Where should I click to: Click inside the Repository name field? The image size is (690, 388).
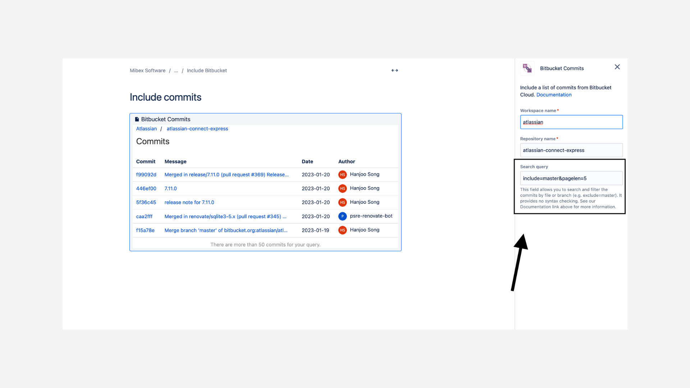[571, 150]
